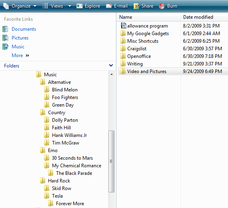Click the Burn disc icon
The height and width of the screenshot is (208, 228).
pos(162,6)
